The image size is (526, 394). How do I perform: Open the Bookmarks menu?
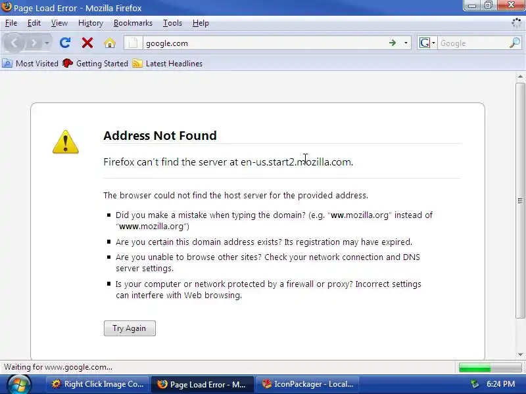point(133,23)
